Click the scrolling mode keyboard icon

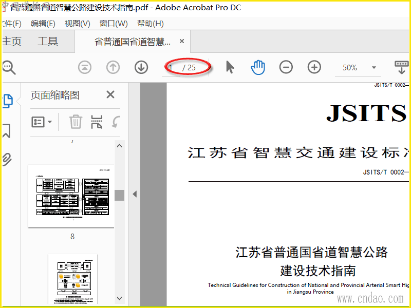(x=402, y=67)
